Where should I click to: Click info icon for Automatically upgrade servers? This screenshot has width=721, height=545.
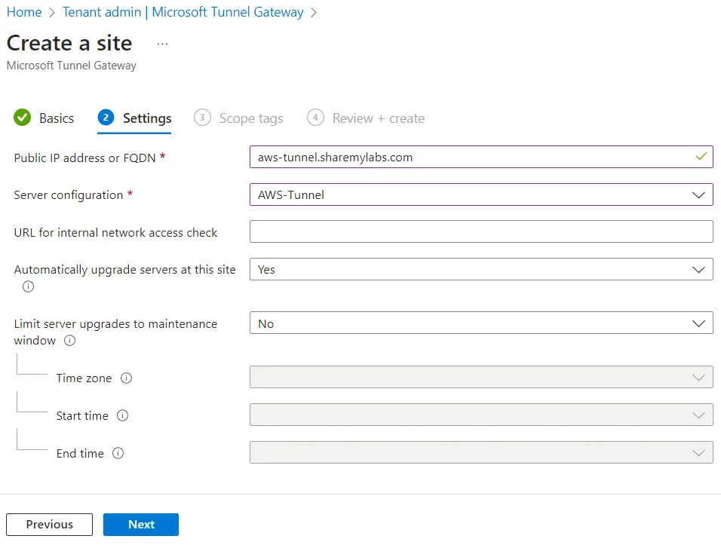pos(29,286)
